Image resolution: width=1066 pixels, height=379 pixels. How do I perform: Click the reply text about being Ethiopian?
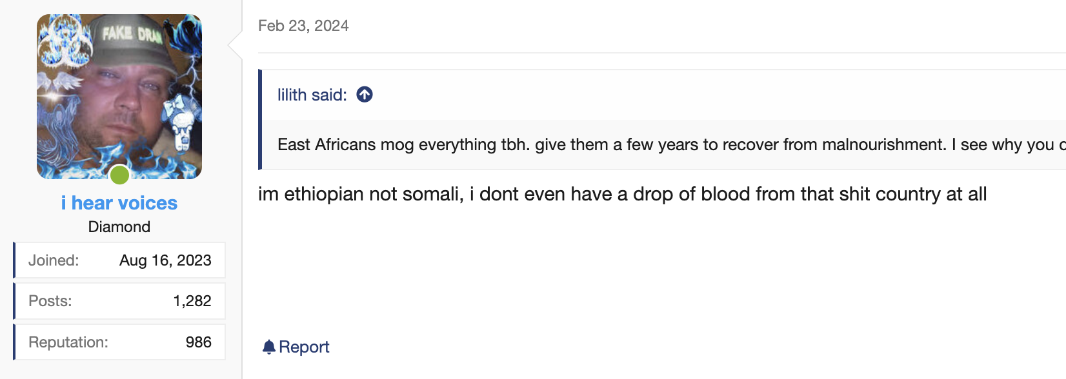point(623,194)
